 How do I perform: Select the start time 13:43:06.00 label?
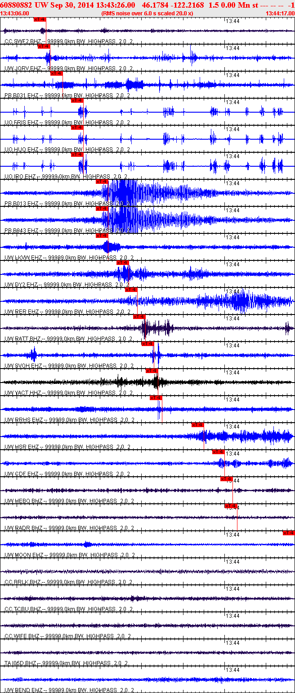click(14, 14)
